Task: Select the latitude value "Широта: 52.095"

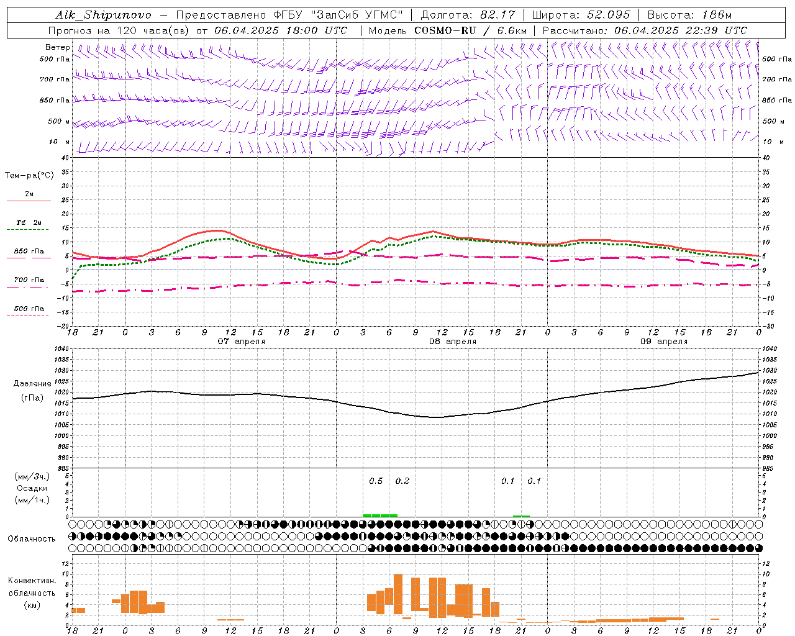Action: (581, 15)
